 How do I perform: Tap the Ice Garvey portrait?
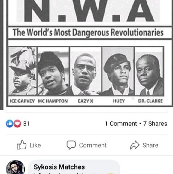click(23, 71)
